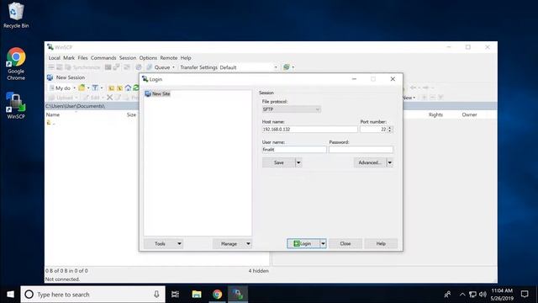Open the Recycle Bin desktop icon
Image resolution: width=538 pixels, height=303 pixels.
pyautogui.click(x=16, y=15)
